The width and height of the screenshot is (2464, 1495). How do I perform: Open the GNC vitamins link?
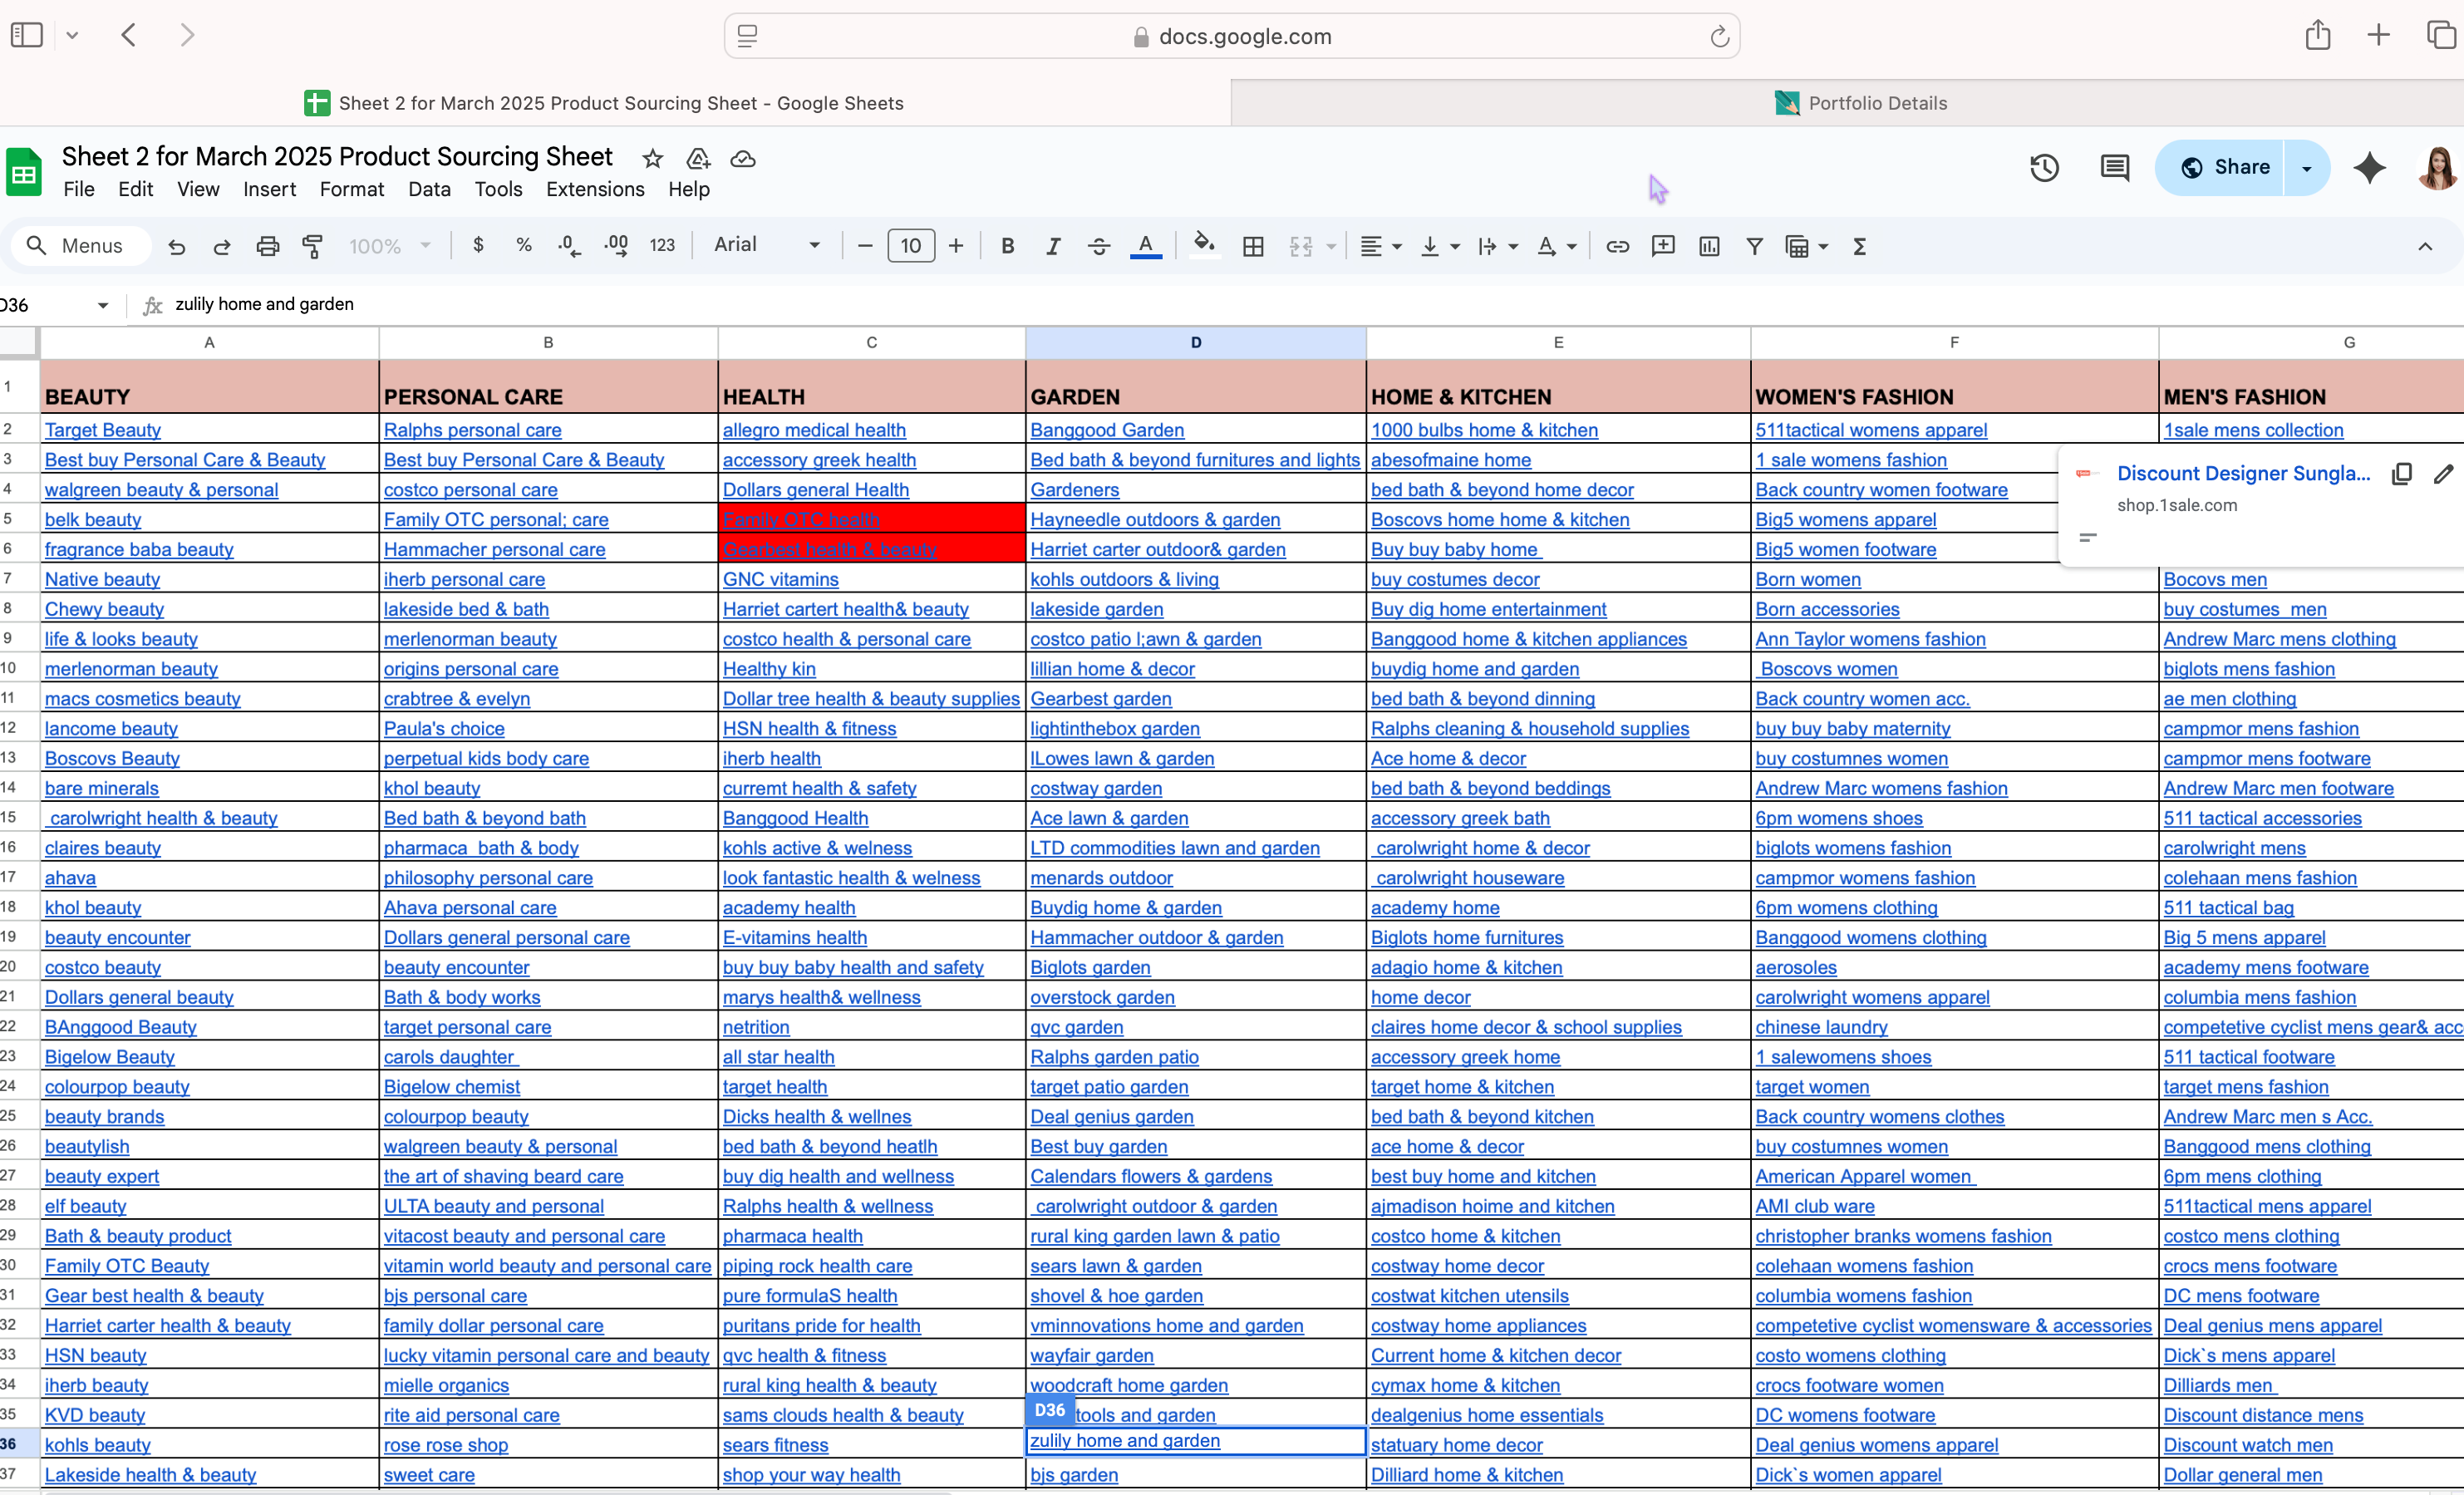[x=780, y=579]
